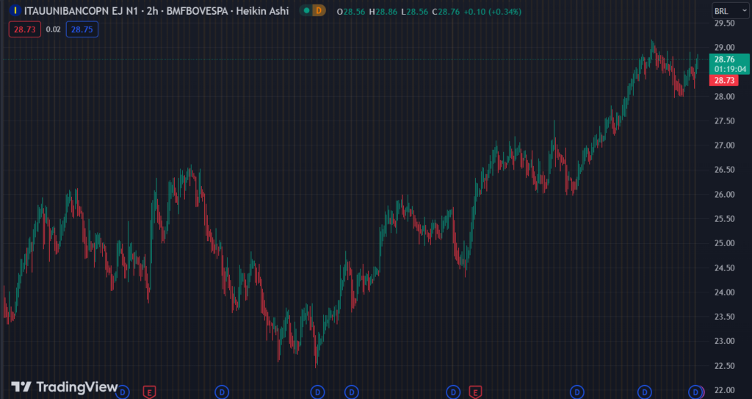Click the leftmost dividend D marker
Image resolution: width=752 pixels, height=399 pixels.
tap(123, 392)
